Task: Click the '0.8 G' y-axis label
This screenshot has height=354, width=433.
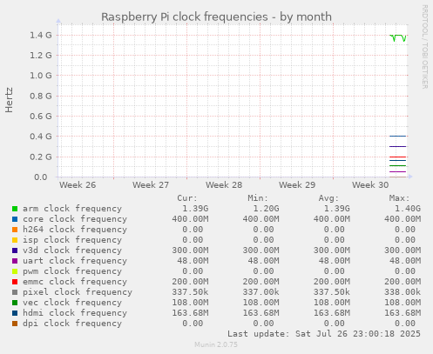Action: pos(41,96)
